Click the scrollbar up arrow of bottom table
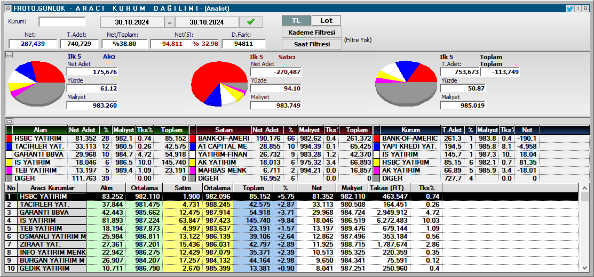The height and width of the screenshot is (277, 594). 585,188
